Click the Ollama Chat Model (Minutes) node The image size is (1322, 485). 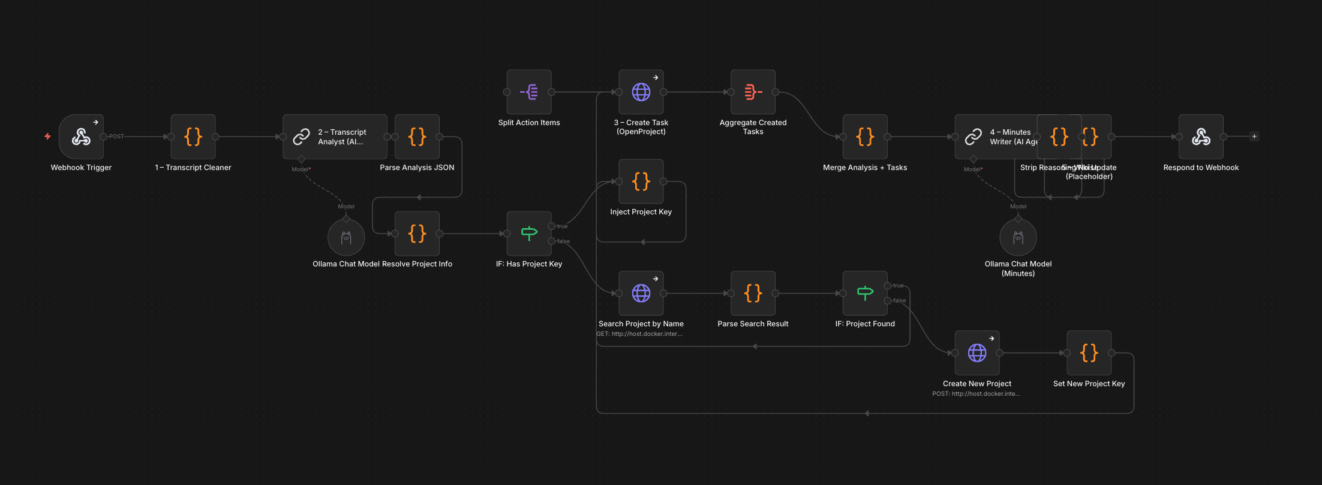pyautogui.click(x=1018, y=238)
